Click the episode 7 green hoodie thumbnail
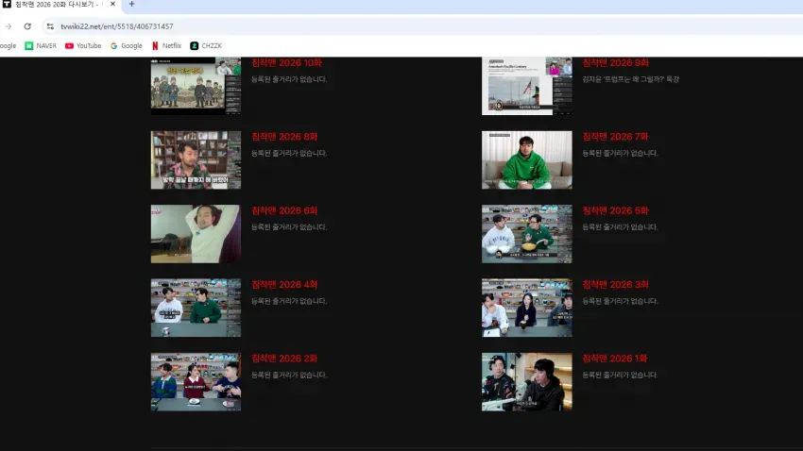 click(x=526, y=160)
